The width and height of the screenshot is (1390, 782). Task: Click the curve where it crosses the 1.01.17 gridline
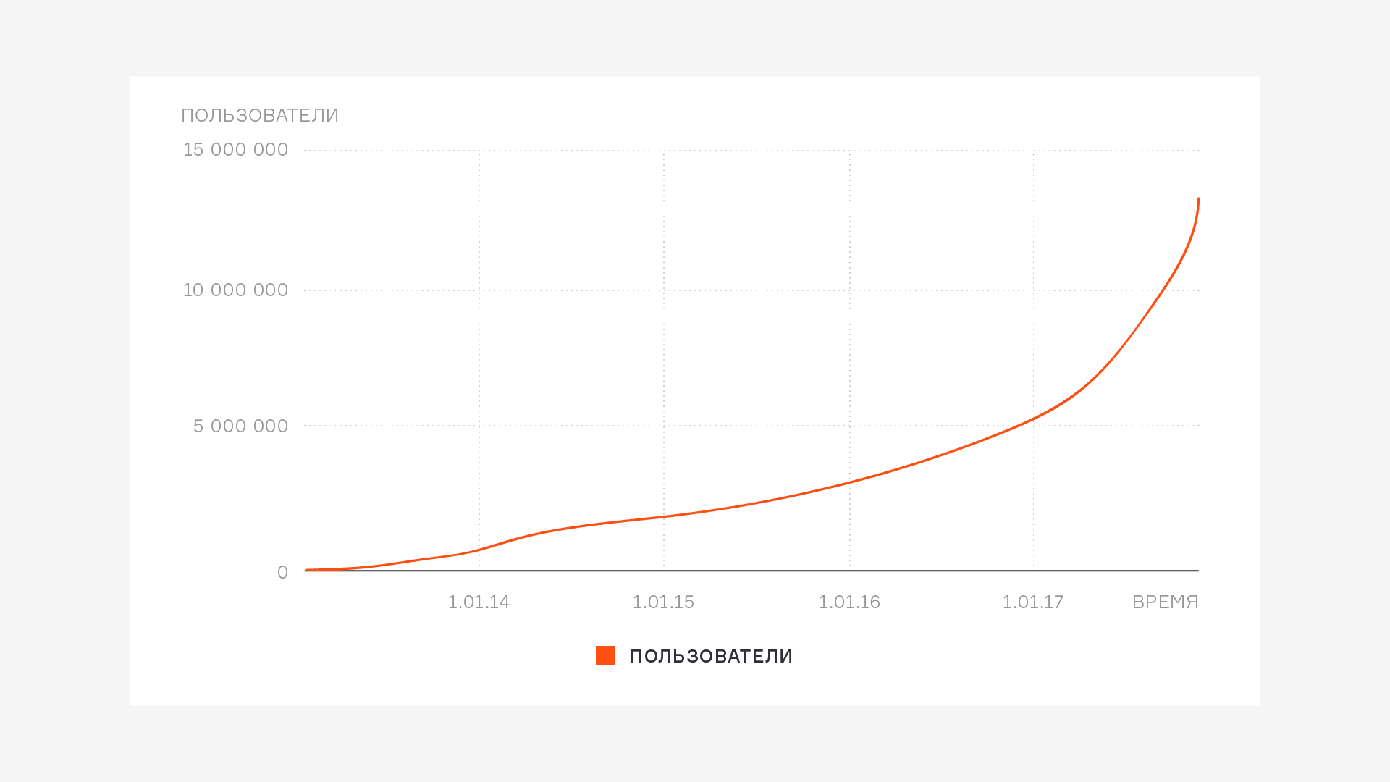pos(1033,419)
